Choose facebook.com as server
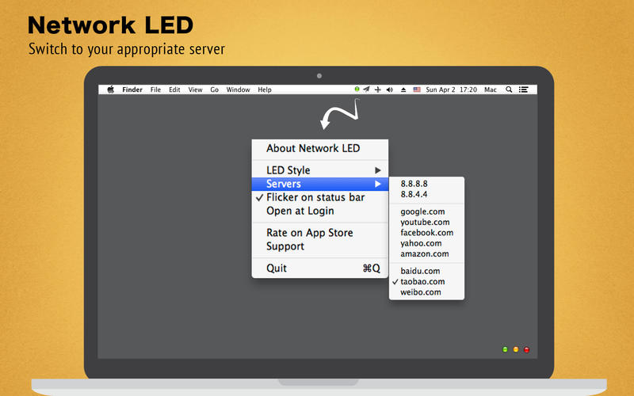This screenshot has height=396, width=634. pyautogui.click(x=426, y=233)
